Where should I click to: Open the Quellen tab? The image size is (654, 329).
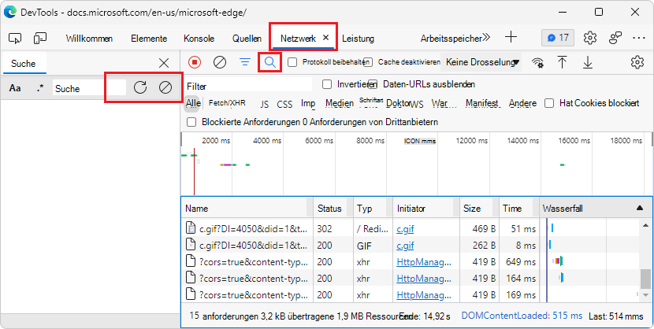click(247, 39)
